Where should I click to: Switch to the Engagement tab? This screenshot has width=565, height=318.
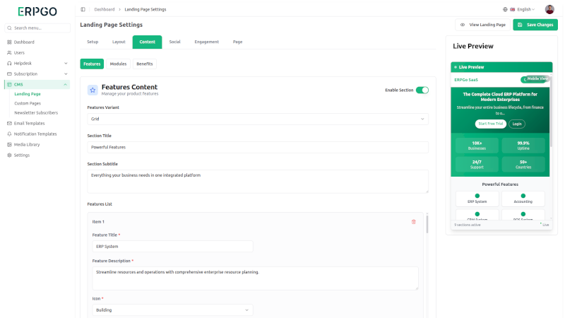pyautogui.click(x=206, y=42)
